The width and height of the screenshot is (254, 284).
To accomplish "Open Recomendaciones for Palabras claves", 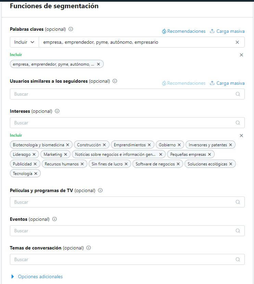I will point(184,31).
